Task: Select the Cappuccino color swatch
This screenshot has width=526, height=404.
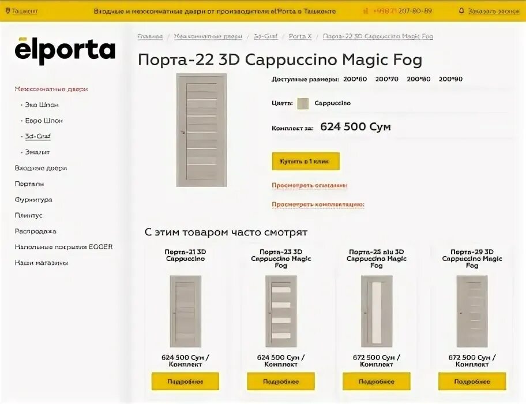Action: (303, 103)
